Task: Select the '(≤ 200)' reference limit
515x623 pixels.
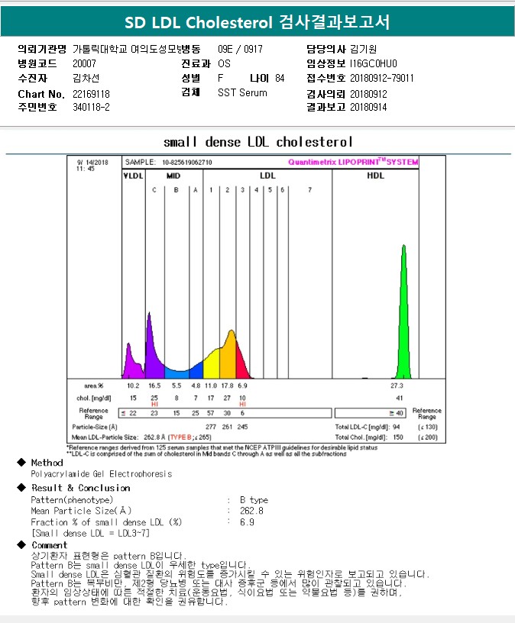Action: pos(427,437)
